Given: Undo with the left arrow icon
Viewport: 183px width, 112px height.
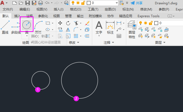Looking at the screenshot, I should (x=47, y=3).
